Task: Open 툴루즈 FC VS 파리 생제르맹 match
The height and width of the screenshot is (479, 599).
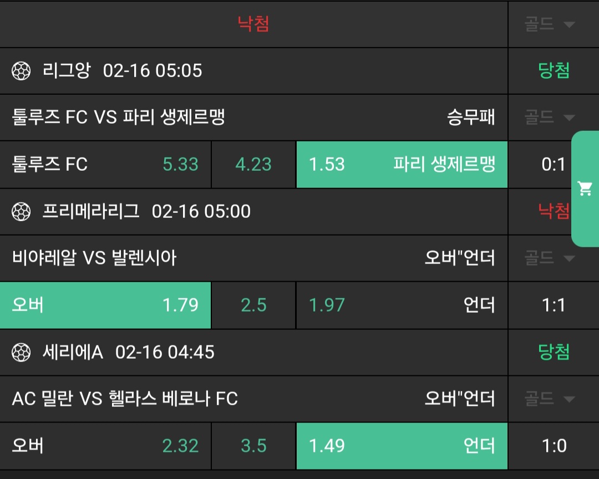Action: click(119, 118)
